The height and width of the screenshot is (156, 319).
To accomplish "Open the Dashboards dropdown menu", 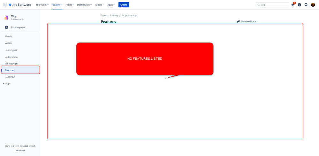I will pos(84,5).
